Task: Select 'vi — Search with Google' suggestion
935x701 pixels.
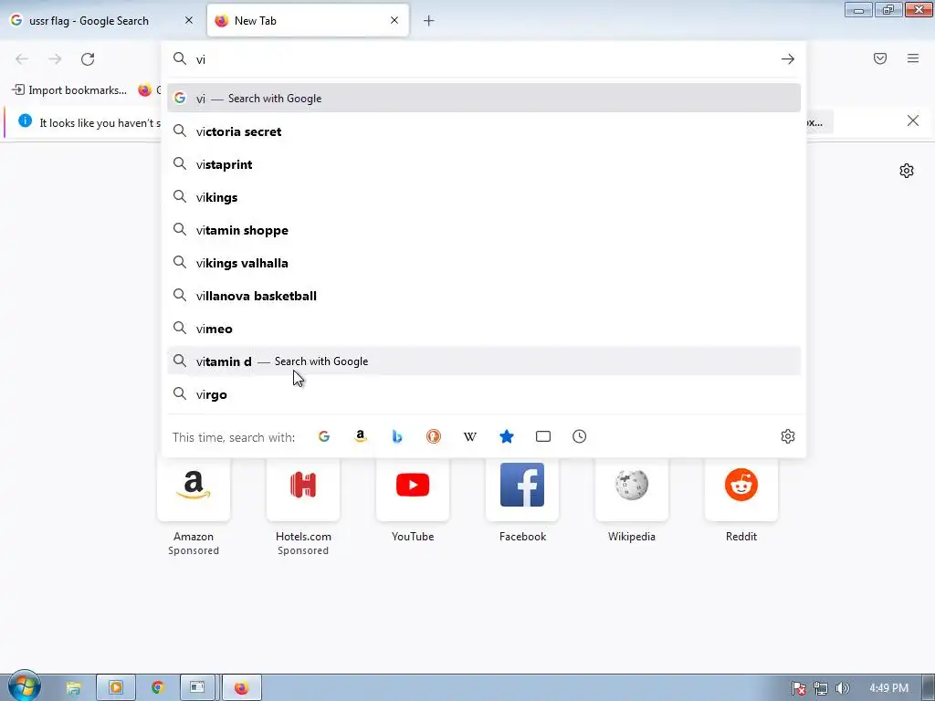Action: click(x=484, y=99)
